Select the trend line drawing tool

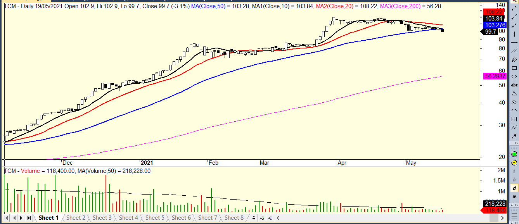coord(514,8)
